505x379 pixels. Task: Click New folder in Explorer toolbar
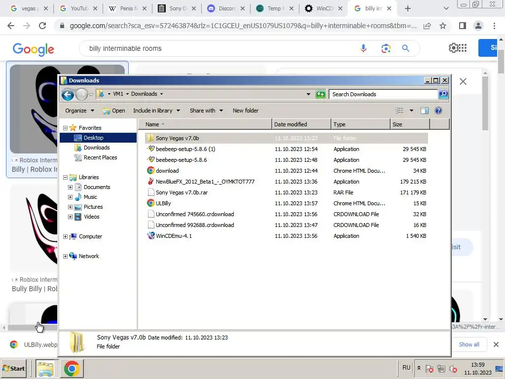coord(246,111)
